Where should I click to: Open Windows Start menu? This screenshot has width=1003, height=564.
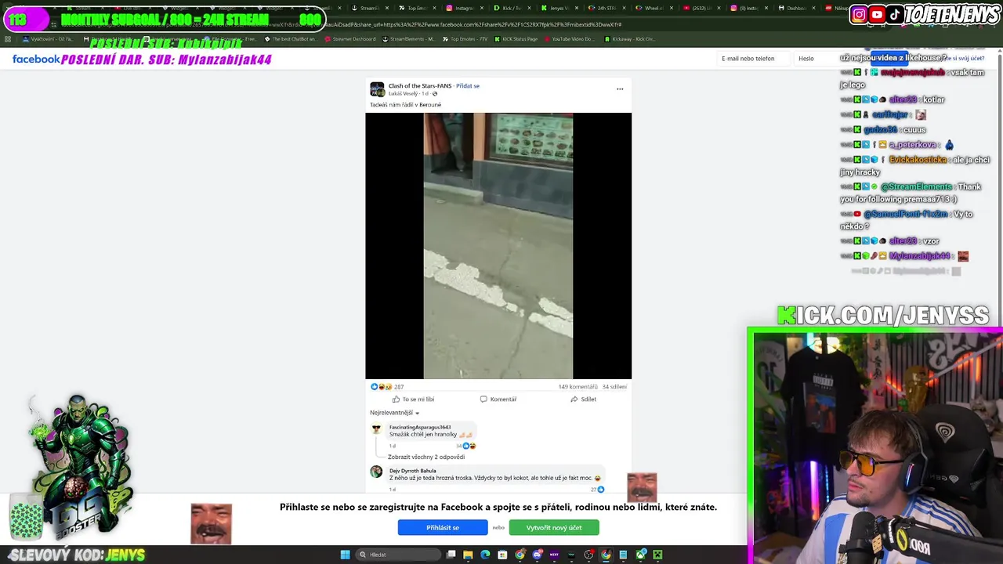pyautogui.click(x=345, y=555)
